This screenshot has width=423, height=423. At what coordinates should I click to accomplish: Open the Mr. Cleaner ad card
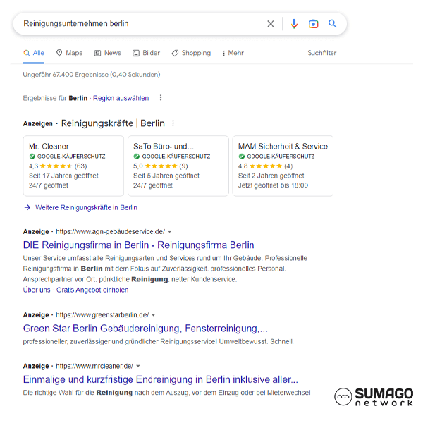[x=73, y=166]
